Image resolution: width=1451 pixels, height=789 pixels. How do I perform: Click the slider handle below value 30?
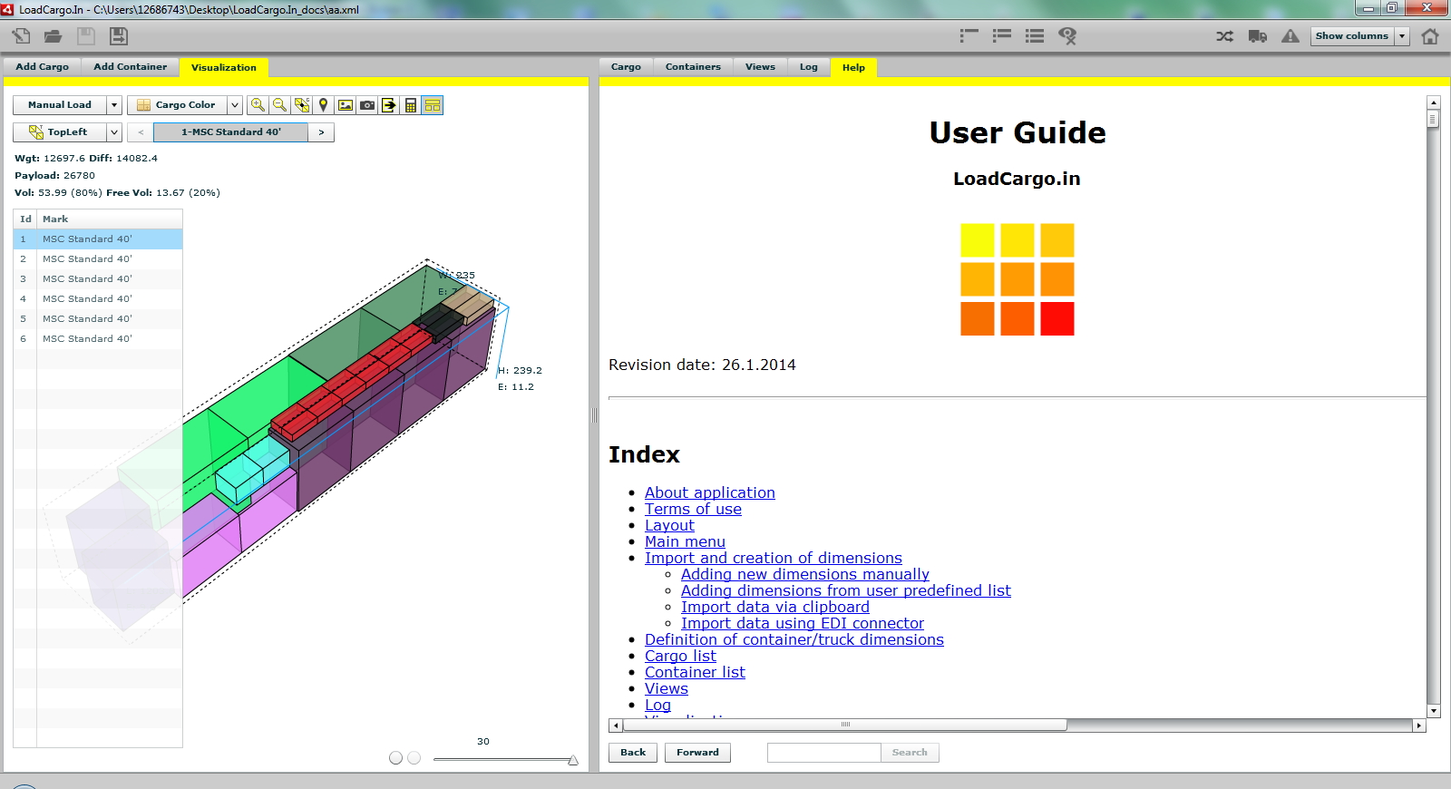click(573, 760)
